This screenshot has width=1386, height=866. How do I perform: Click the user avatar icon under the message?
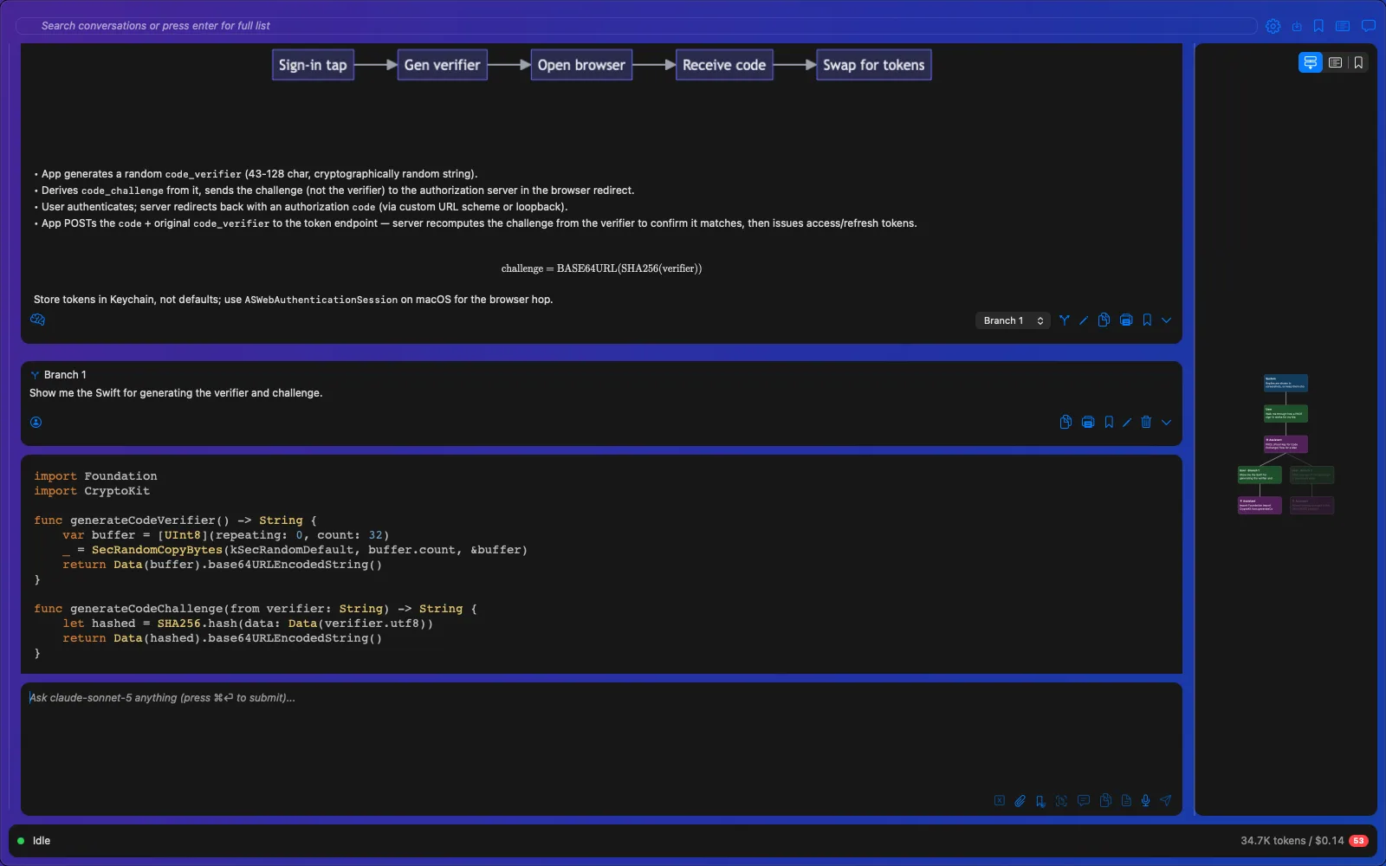(36, 423)
